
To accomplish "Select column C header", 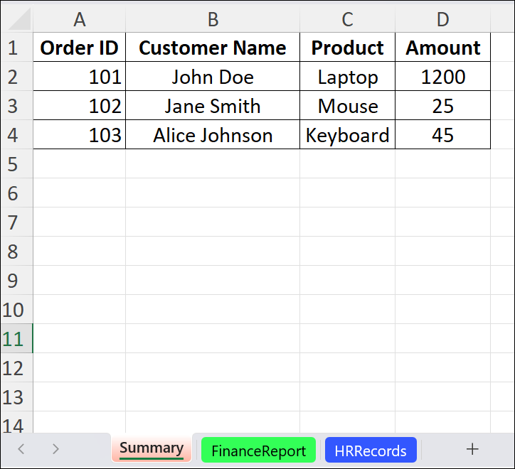I will (347, 20).
